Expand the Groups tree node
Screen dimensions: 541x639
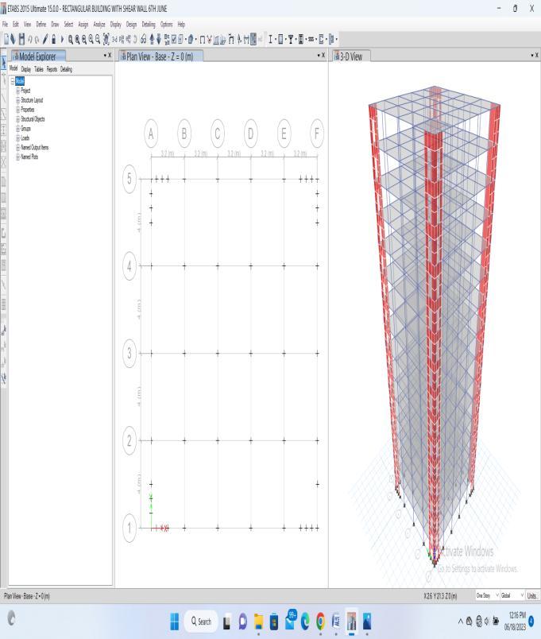pos(17,129)
